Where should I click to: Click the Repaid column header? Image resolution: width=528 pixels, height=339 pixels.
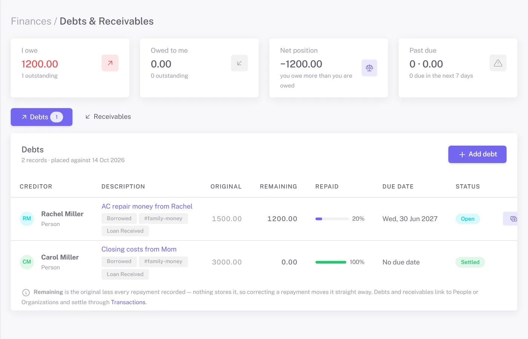[327, 186]
